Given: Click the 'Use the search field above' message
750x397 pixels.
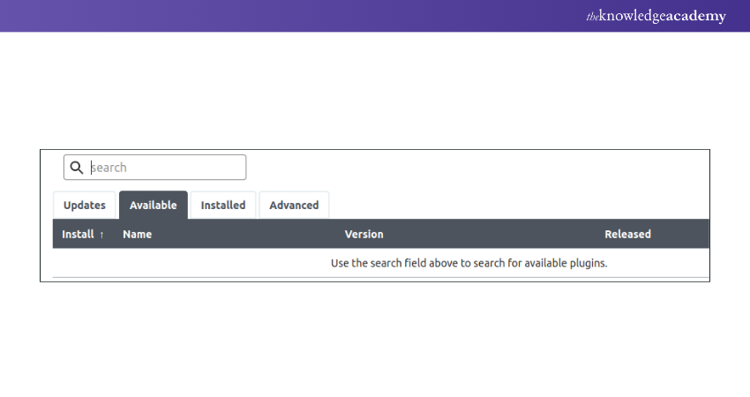Looking at the screenshot, I should (x=469, y=263).
